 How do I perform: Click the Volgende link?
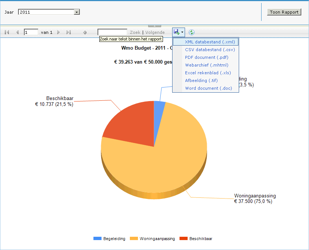click(155, 32)
